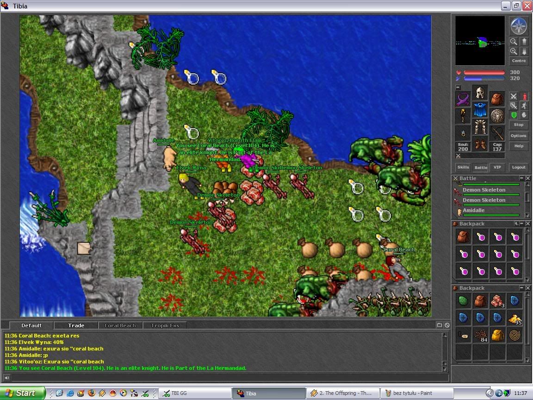Click the gold coins stack of 95
Viewport: 533px width, 400px height.
[514, 318]
